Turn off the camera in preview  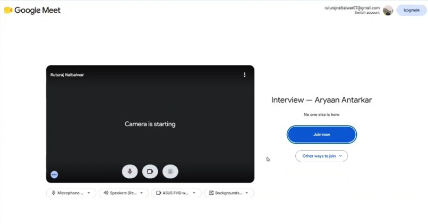pos(150,171)
